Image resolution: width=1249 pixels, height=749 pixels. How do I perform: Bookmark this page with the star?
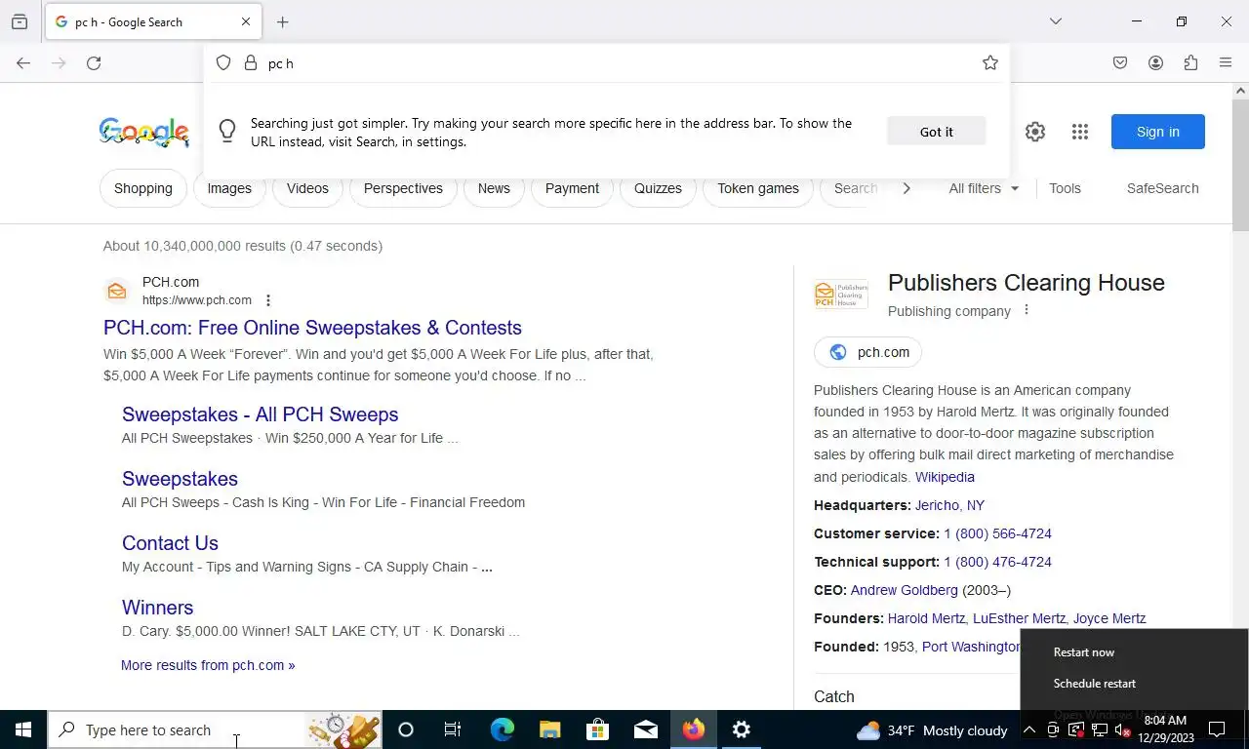click(x=989, y=62)
